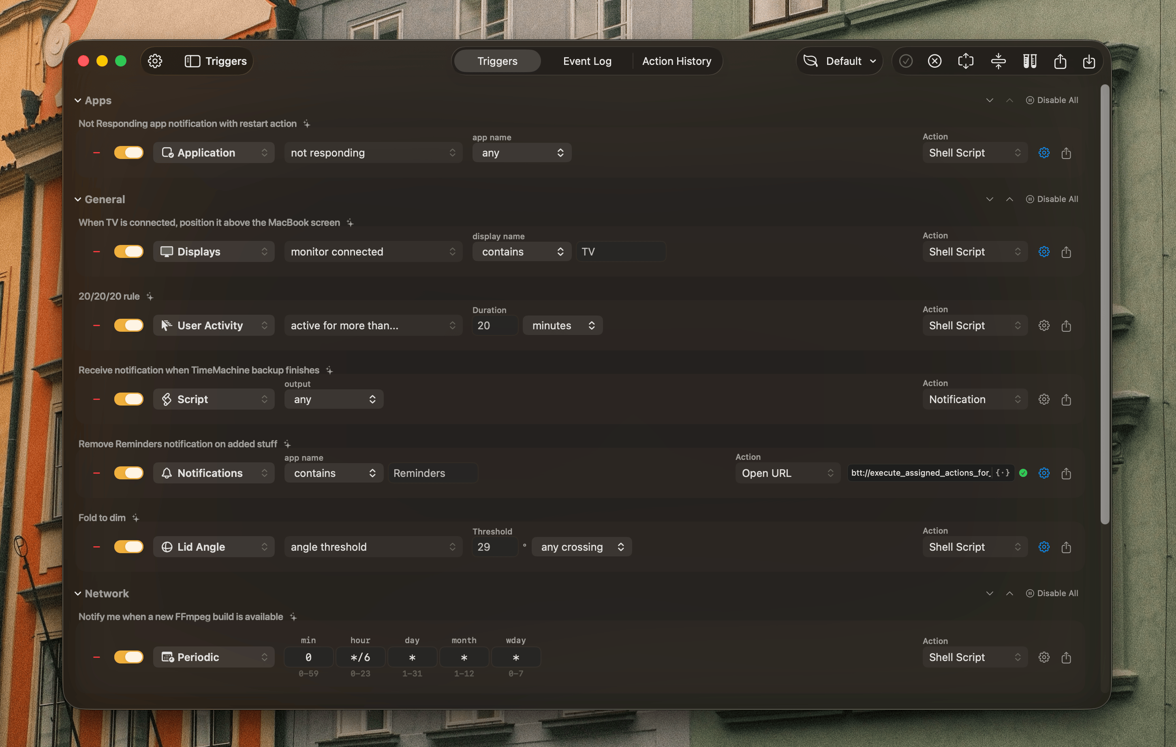
Task: Click the share icon on Displays trigger row
Action: [1066, 252]
